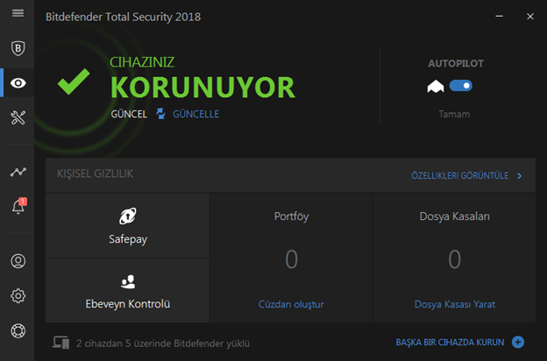Click the KORUNUYOR status heading
547x361 pixels.
pos(202,88)
